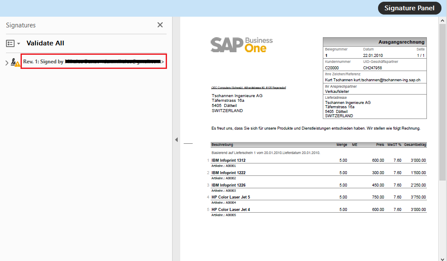
Task: Click IBM Infoprint 1222 line item
Action: point(228,173)
